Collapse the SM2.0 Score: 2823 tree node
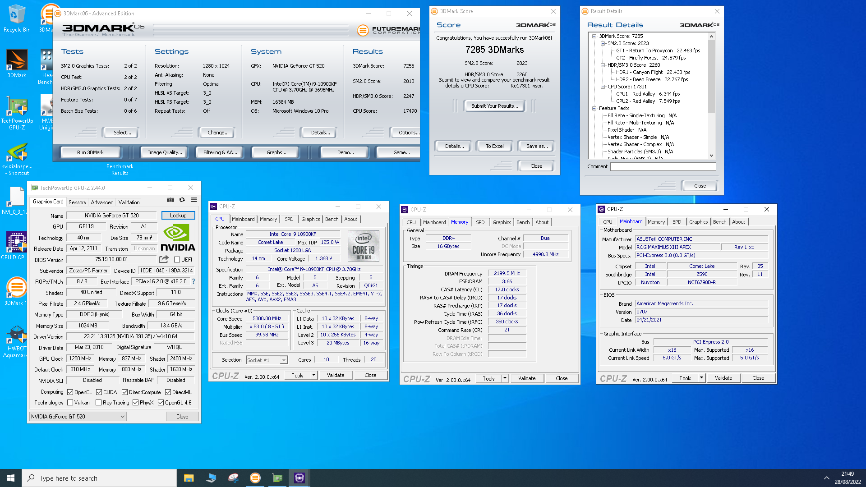The image size is (866, 487). 603,43
